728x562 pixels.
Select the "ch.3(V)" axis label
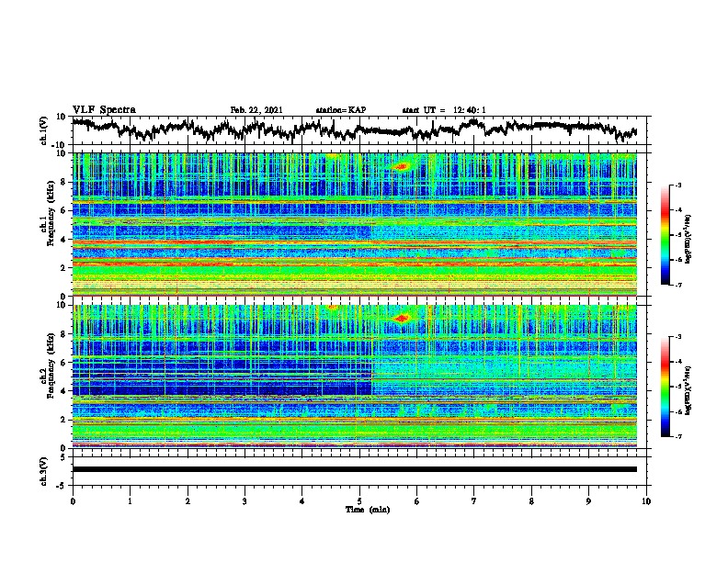43,471
